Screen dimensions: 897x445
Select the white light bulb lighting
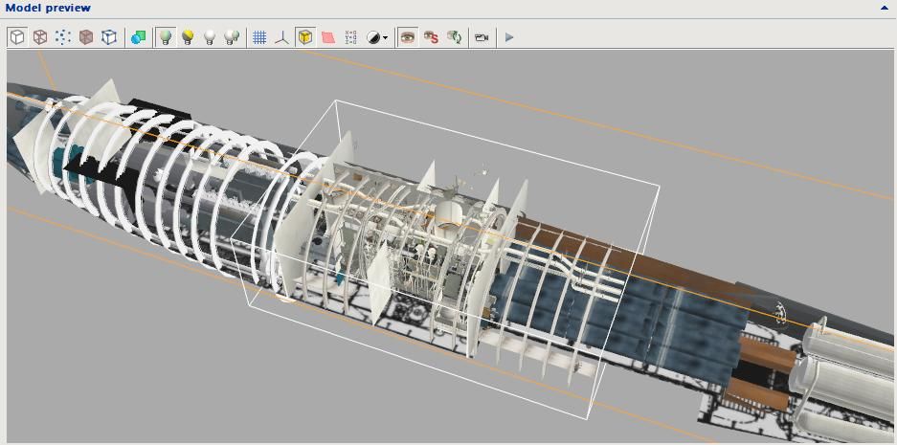[x=210, y=37]
